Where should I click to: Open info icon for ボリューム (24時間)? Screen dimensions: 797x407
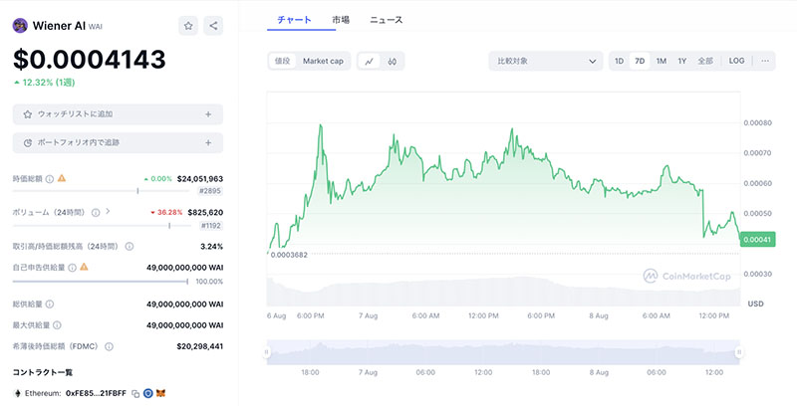(x=95, y=213)
